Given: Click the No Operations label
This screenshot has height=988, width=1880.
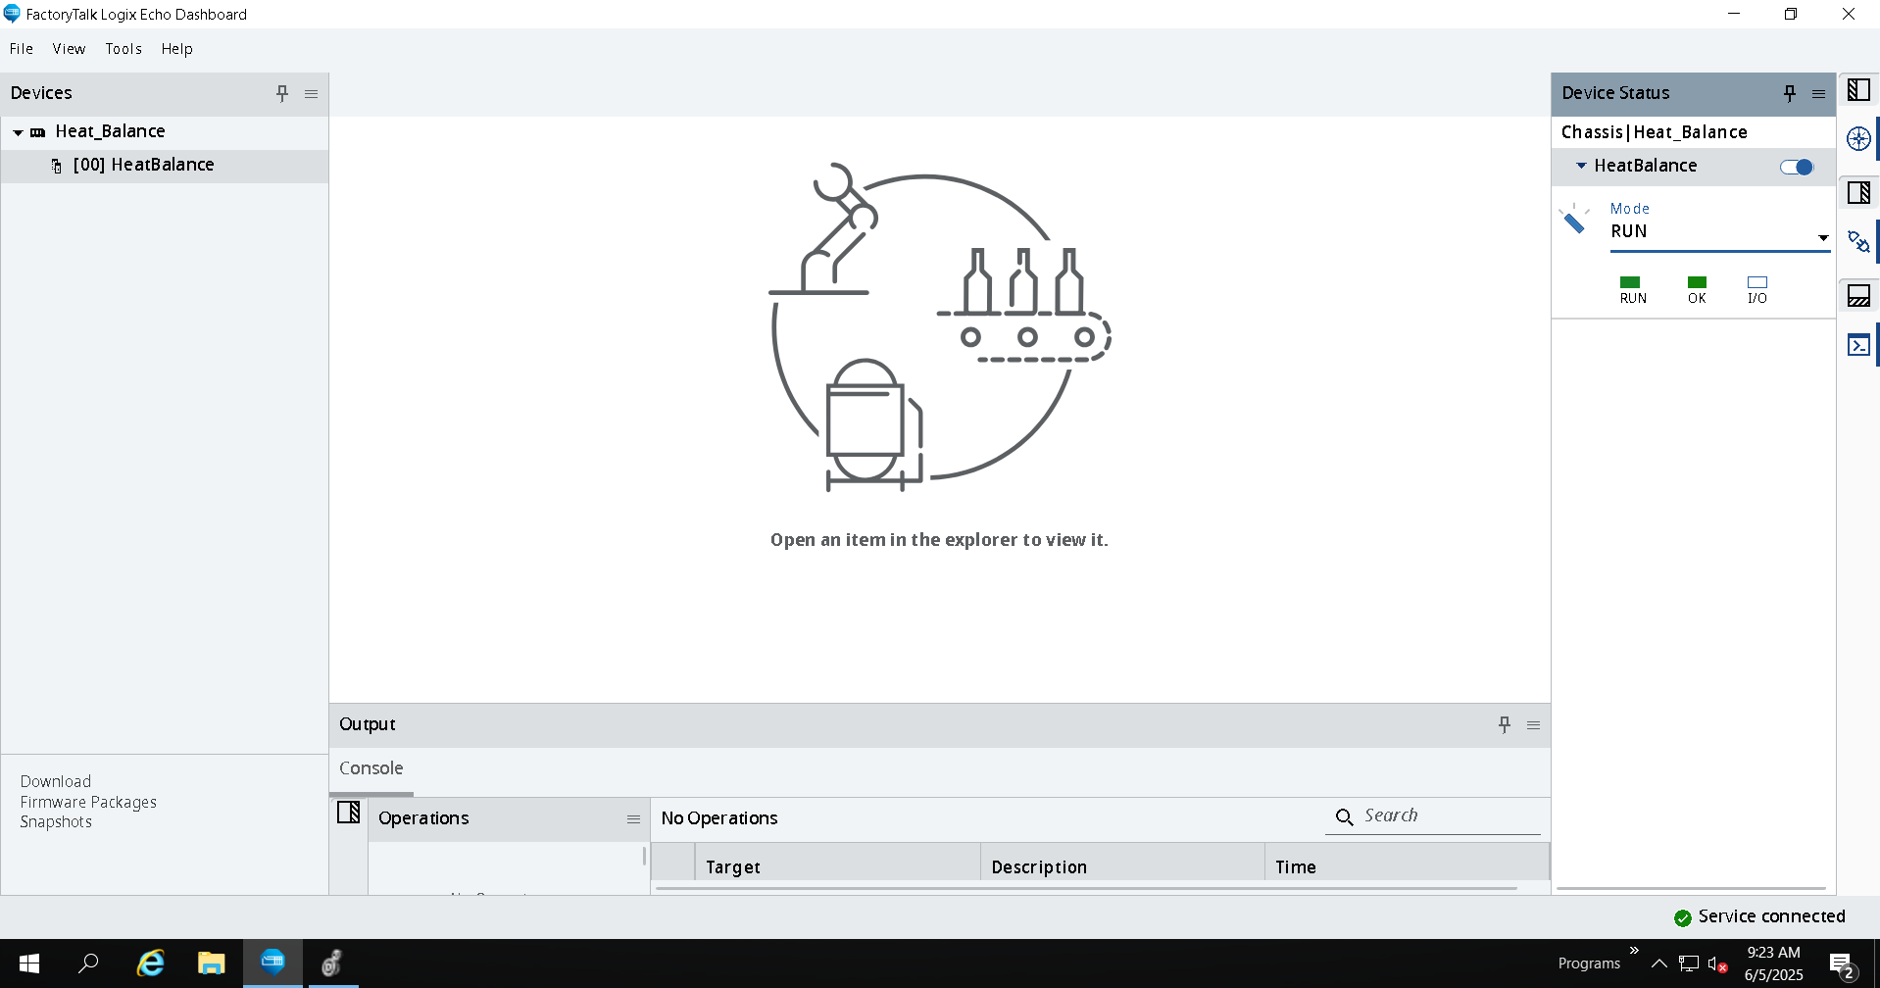Looking at the screenshot, I should point(719,818).
